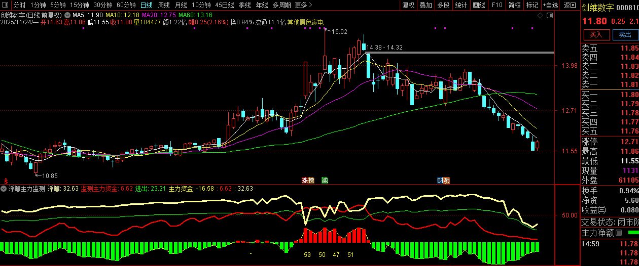Screen dimensions: 639x266
Task: Click the diamond marker icon above chart
Action: click(x=540, y=15)
